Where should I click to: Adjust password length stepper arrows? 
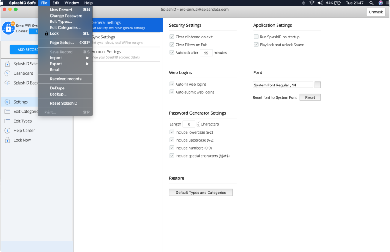[x=198, y=124]
